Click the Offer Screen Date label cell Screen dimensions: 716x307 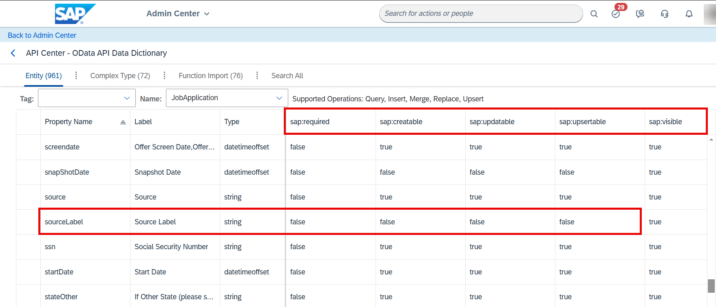coord(175,147)
